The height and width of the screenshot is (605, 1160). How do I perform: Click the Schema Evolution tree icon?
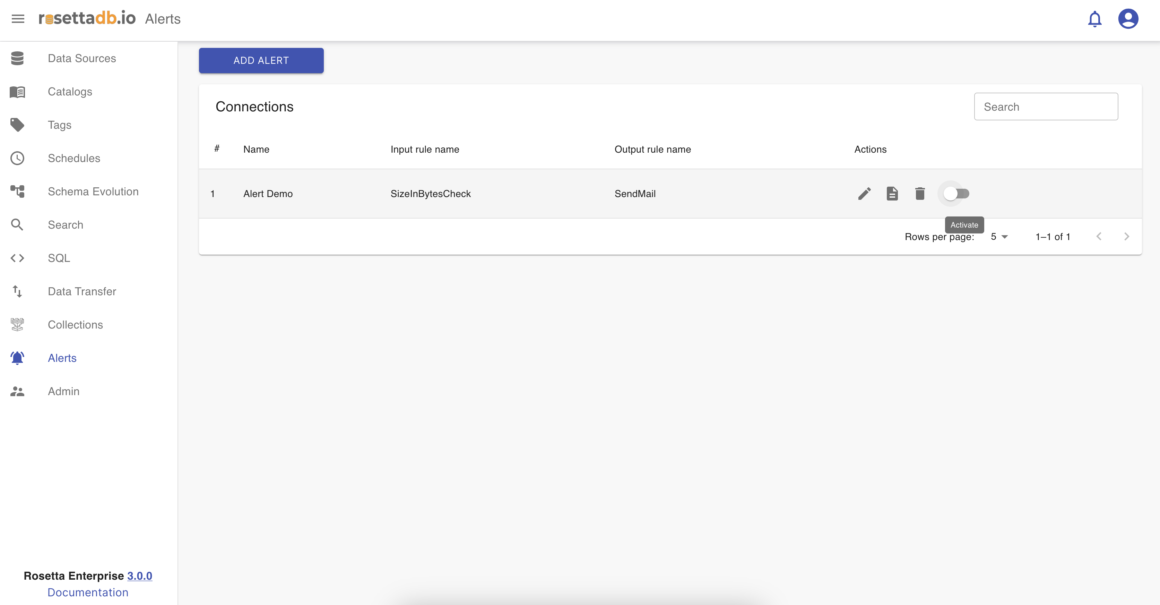(x=17, y=191)
